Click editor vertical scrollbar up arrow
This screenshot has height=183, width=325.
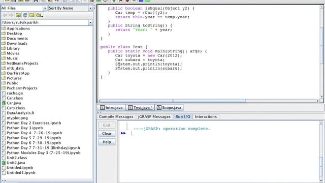[x=321, y=7]
